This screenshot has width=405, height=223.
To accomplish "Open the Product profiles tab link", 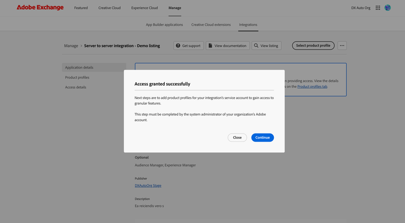I will click(x=312, y=87).
